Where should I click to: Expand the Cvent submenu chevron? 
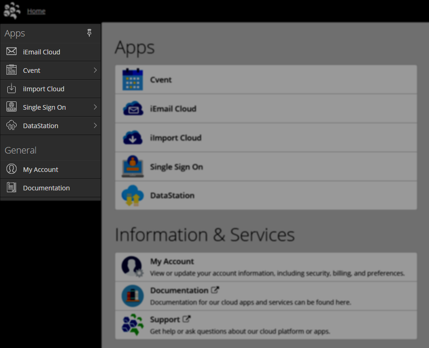point(95,70)
